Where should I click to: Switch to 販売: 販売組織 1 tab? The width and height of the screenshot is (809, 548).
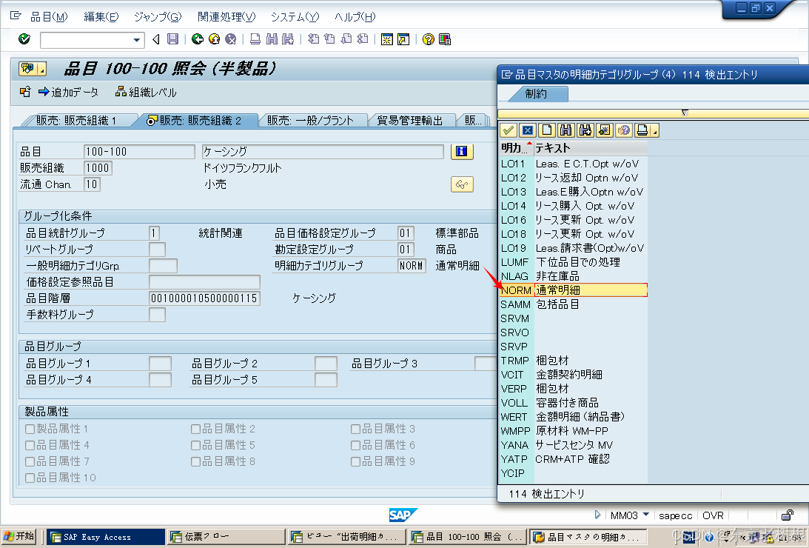75,120
